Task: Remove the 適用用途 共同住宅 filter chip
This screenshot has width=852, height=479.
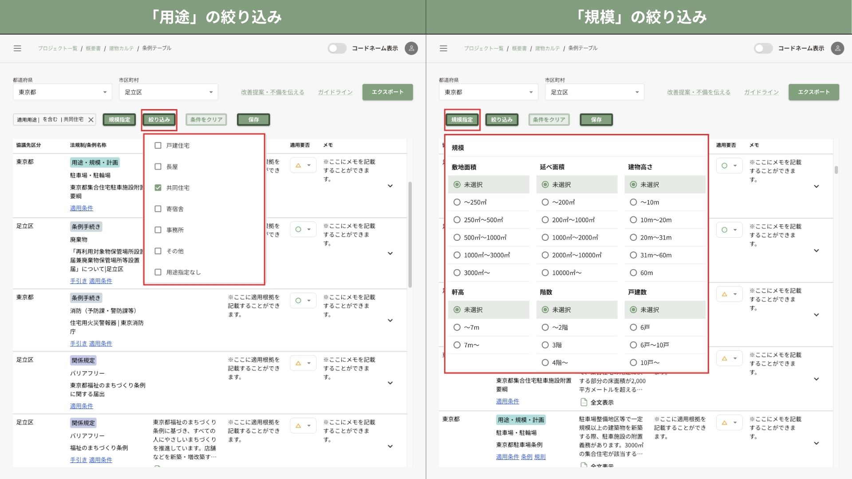Action: (x=91, y=120)
